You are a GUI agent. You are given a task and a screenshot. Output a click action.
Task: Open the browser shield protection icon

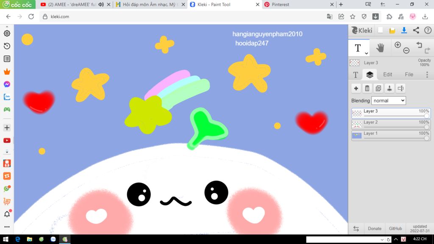[364, 17]
